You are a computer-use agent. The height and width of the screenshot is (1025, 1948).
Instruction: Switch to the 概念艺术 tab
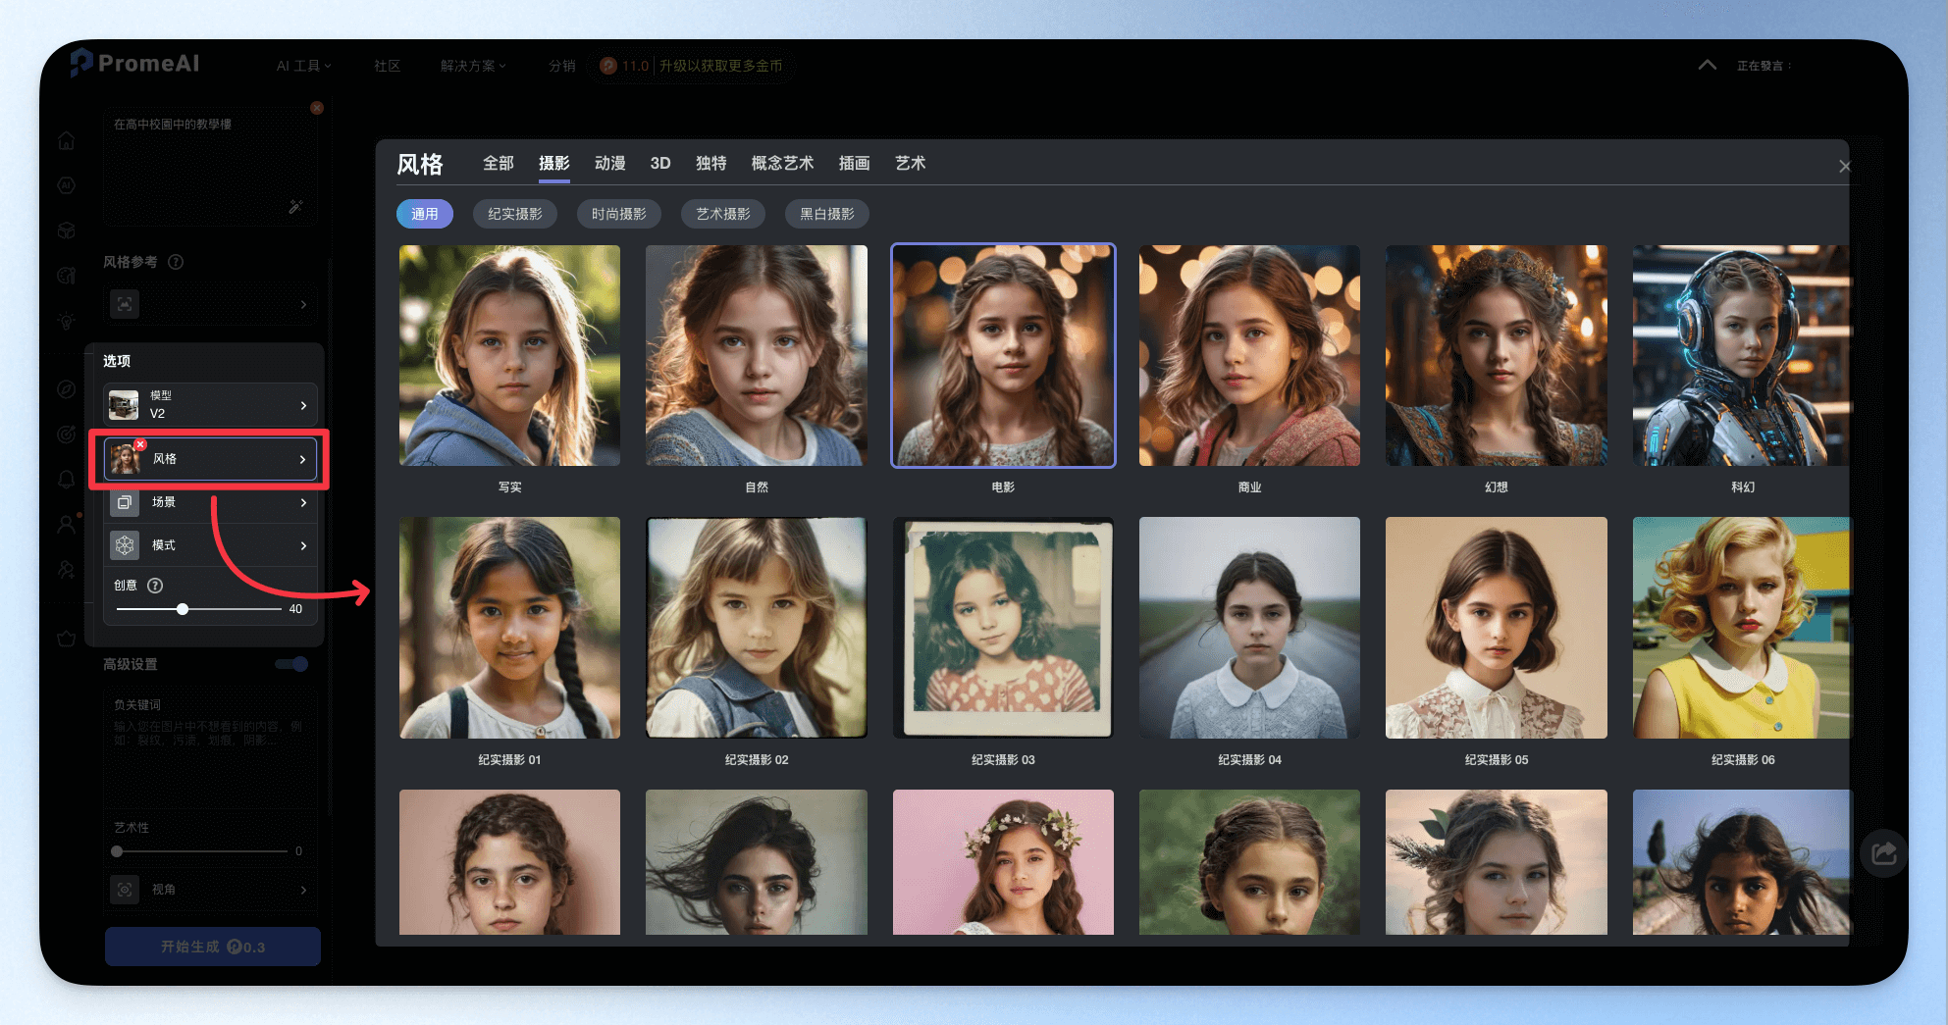point(782,164)
